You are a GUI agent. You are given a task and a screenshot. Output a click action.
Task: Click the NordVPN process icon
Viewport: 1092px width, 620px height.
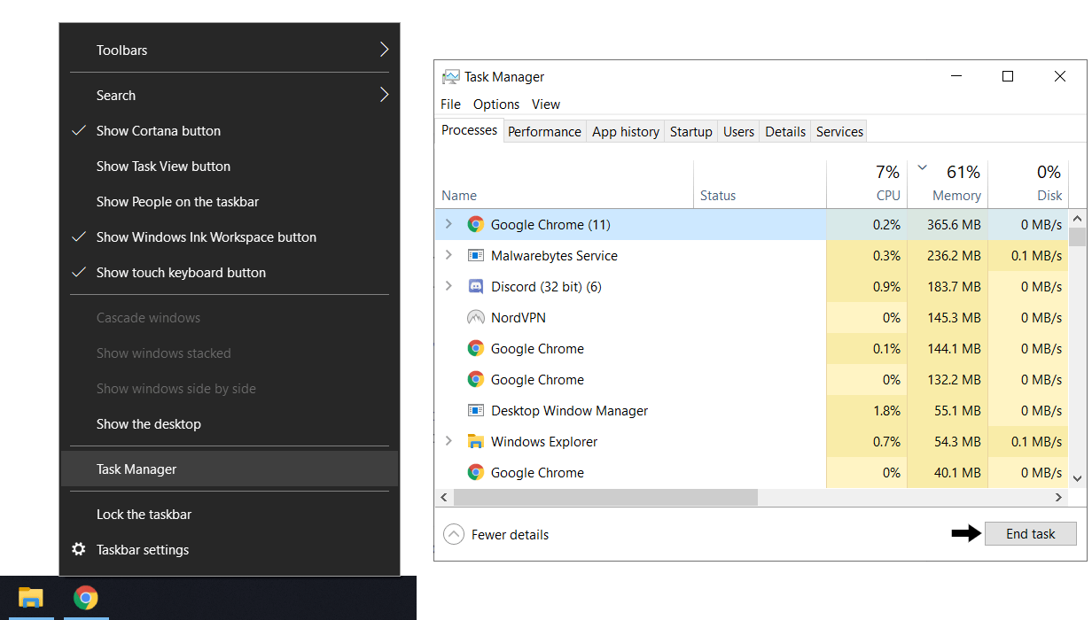pyautogui.click(x=476, y=317)
